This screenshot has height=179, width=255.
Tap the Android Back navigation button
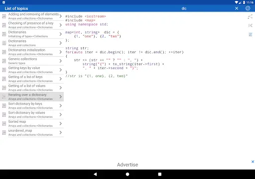pyautogui.click(x=95, y=174)
